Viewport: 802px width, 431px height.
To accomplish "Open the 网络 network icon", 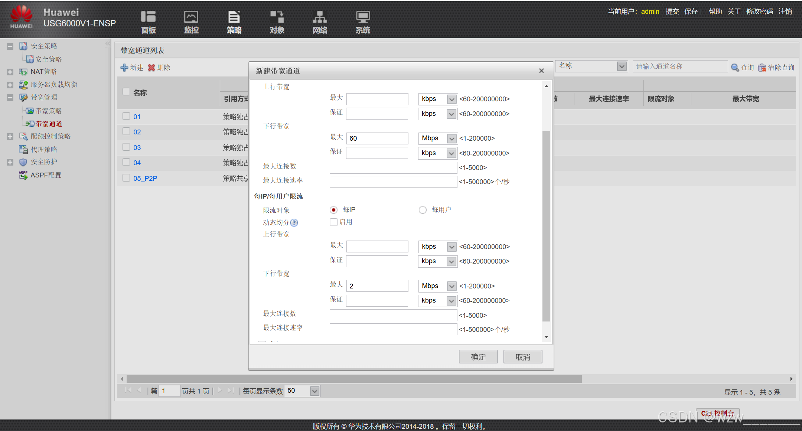I will coord(320,17).
